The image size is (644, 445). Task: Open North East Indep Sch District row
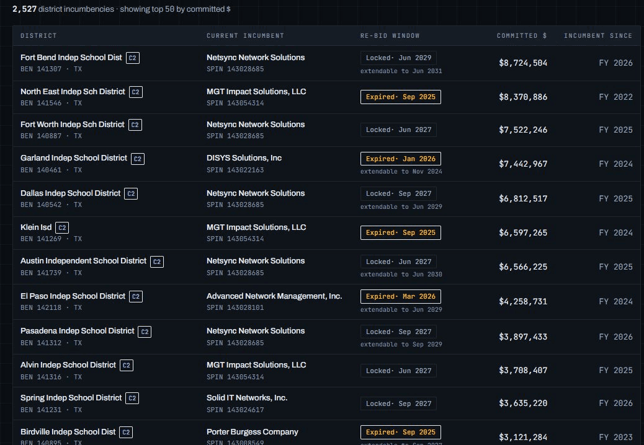(x=326, y=97)
